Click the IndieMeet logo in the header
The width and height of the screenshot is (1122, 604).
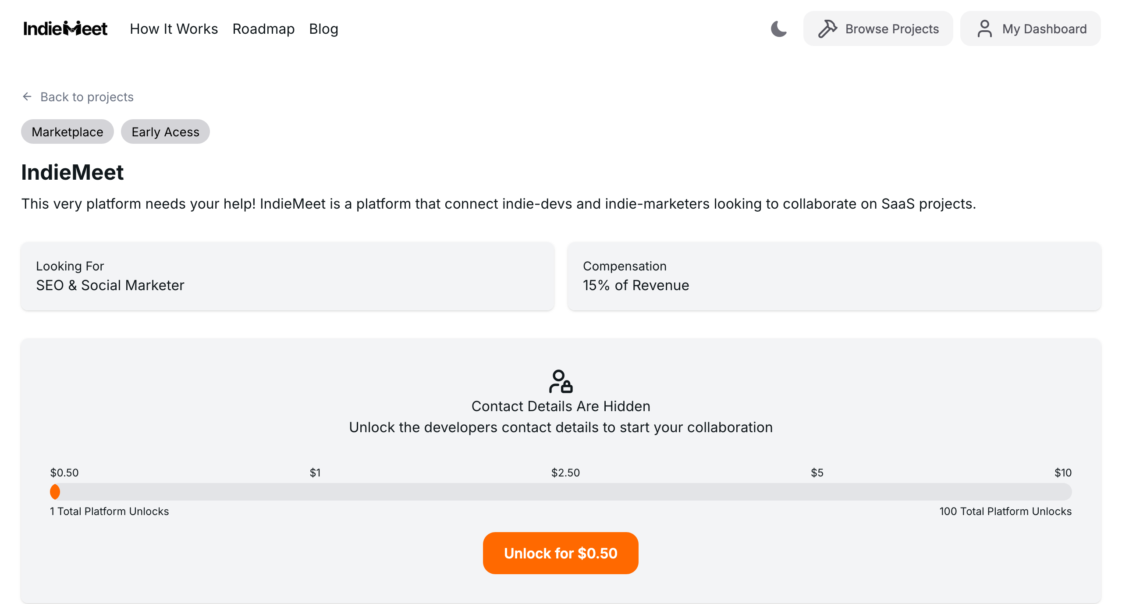pos(65,28)
